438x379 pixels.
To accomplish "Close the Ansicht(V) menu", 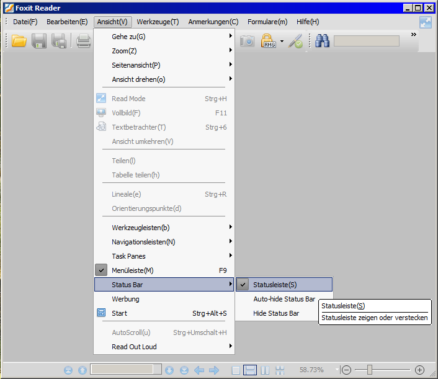I will 112,22.
